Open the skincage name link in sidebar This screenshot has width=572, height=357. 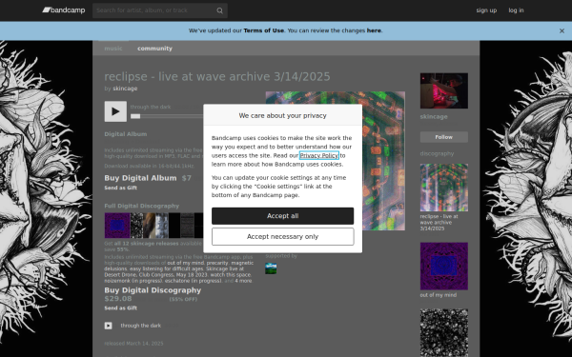(x=434, y=117)
